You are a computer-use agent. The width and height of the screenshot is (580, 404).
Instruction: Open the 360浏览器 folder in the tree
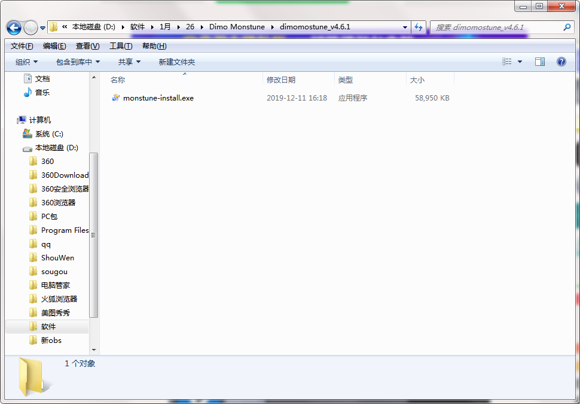(58, 202)
